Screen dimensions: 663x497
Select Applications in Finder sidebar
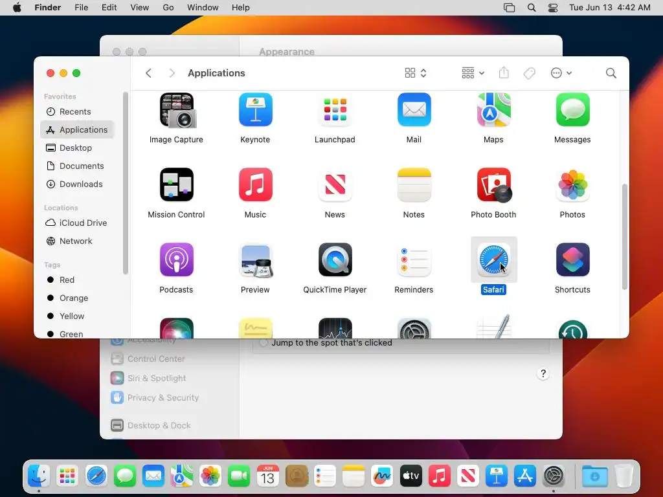tap(78, 129)
